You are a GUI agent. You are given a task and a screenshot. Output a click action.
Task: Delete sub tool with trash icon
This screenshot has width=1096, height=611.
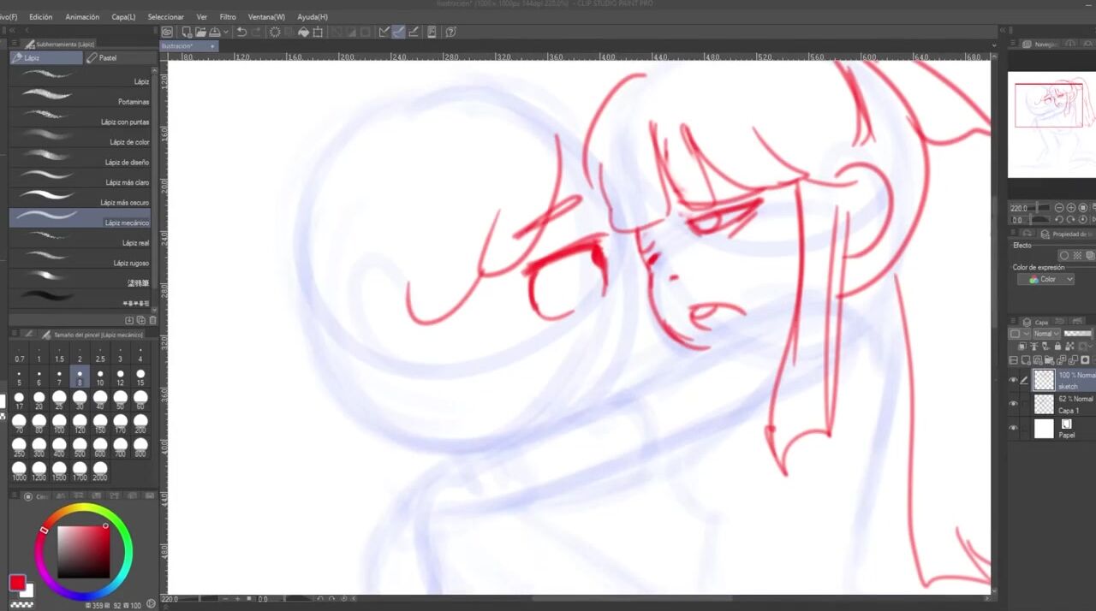pyautogui.click(x=153, y=320)
